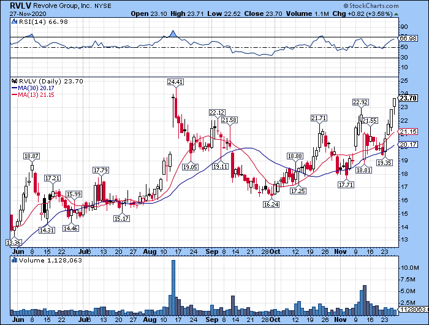The height and width of the screenshot is (325, 429).
Task: Click the RSI(14) indicator icon
Action: tap(15, 22)
